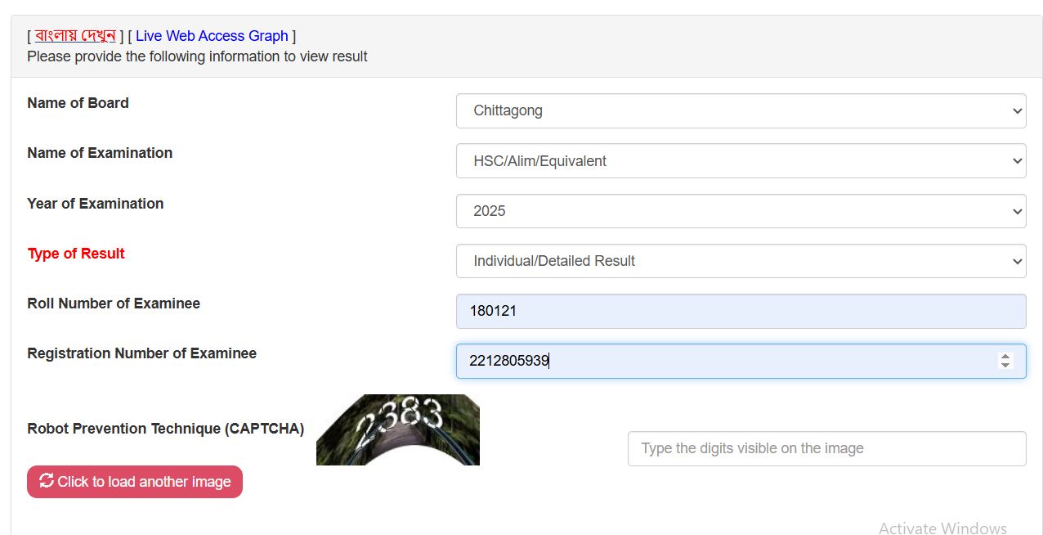Open the Name of Board dropdown showing Chittagong
Image resolution: width=1043 pixels, height=535 pixels.
(x=740, y=110)
